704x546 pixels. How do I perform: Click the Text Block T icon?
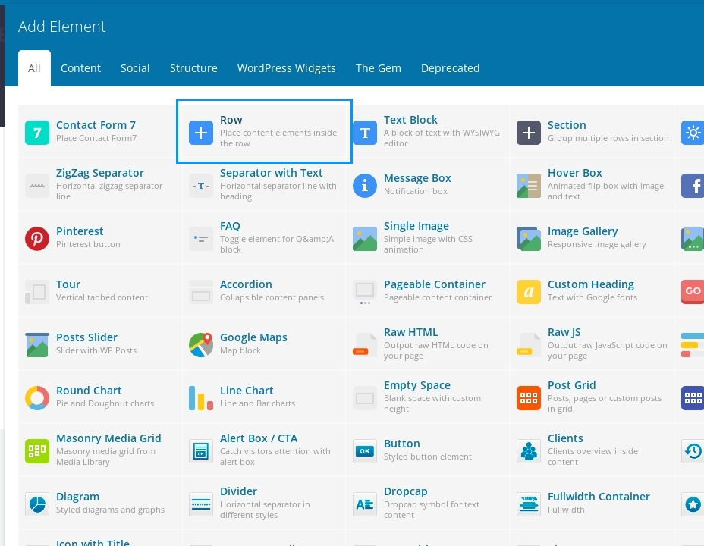(x=365, y=133)
